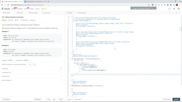182x102 pixels.
Task: Open the Store link
Action: pos(44,9)
